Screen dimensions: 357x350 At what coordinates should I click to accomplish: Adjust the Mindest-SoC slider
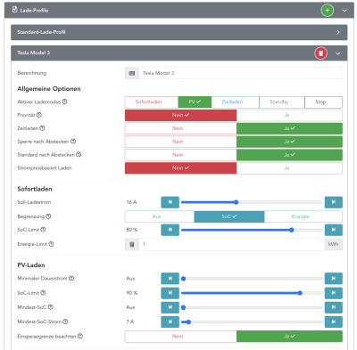252,307
